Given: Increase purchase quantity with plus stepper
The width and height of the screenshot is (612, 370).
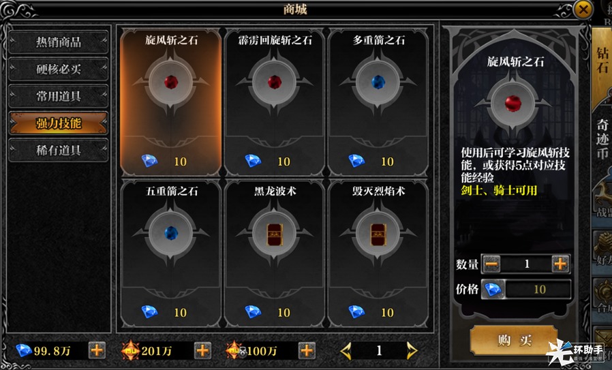Looking at the screenshot, I should 560,264.
